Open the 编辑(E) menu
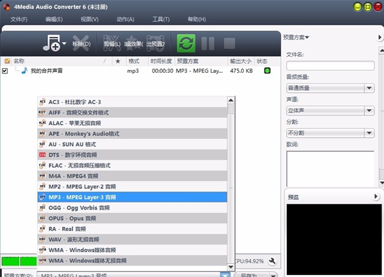This screenshot has width=384, height=277. tap(54, 19)
